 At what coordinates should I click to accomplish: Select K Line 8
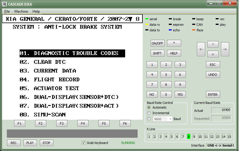[189, 136]
